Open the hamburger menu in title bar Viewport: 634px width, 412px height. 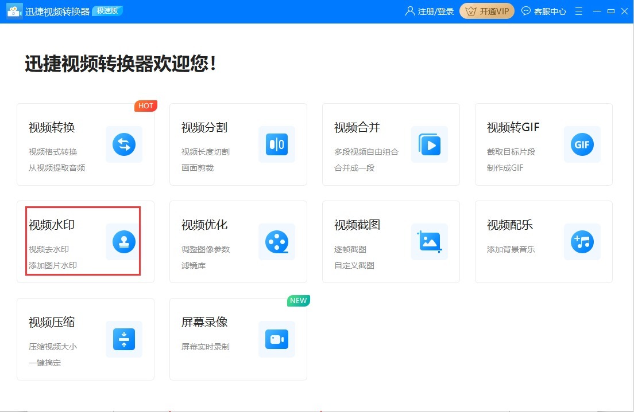[x=579, y=11]
